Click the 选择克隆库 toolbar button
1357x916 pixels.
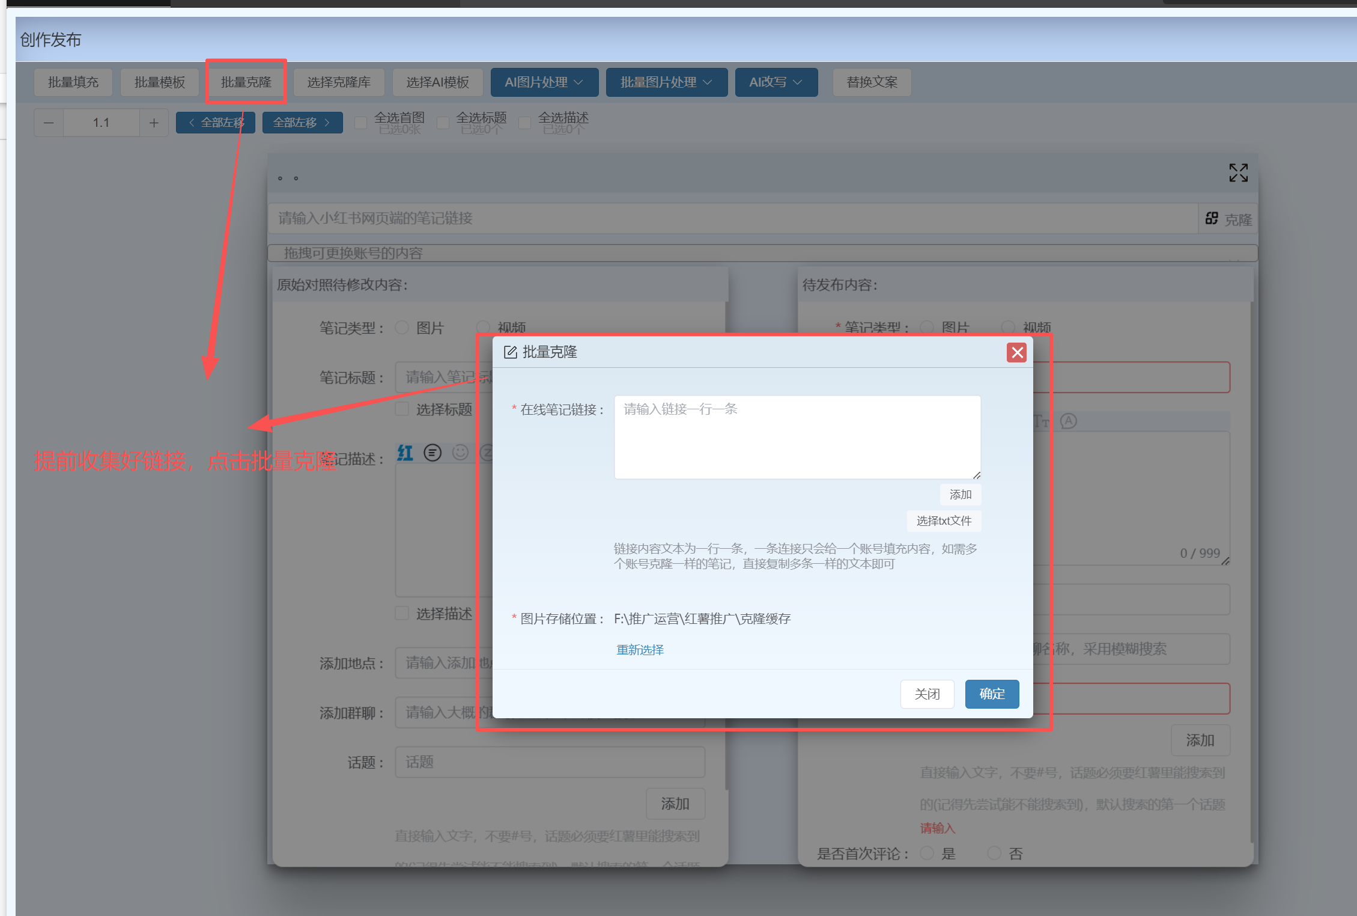[x=339, y=82]
